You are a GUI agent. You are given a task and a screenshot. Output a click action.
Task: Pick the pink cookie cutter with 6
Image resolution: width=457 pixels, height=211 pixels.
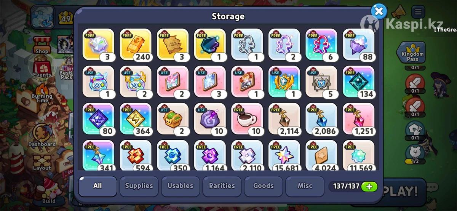coord(321,45)
